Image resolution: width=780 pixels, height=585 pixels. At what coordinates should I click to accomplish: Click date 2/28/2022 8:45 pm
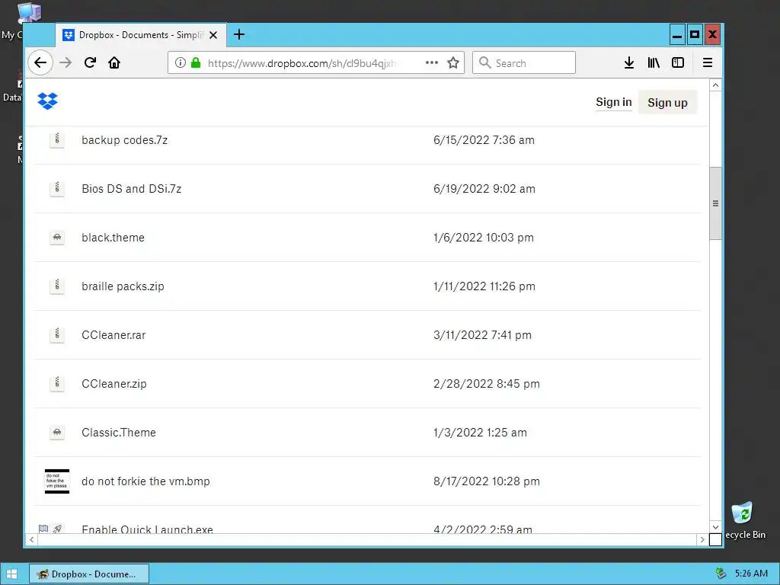[x=486, y=384]
